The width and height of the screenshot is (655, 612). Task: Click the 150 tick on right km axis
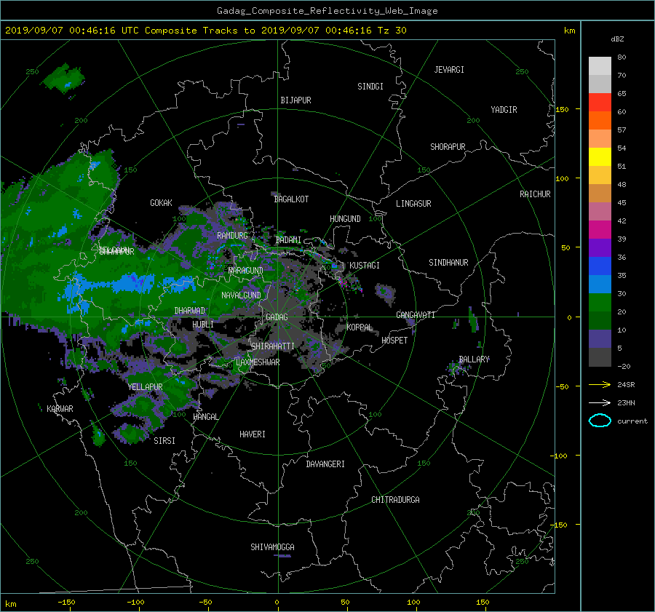[x=563, y=109]
